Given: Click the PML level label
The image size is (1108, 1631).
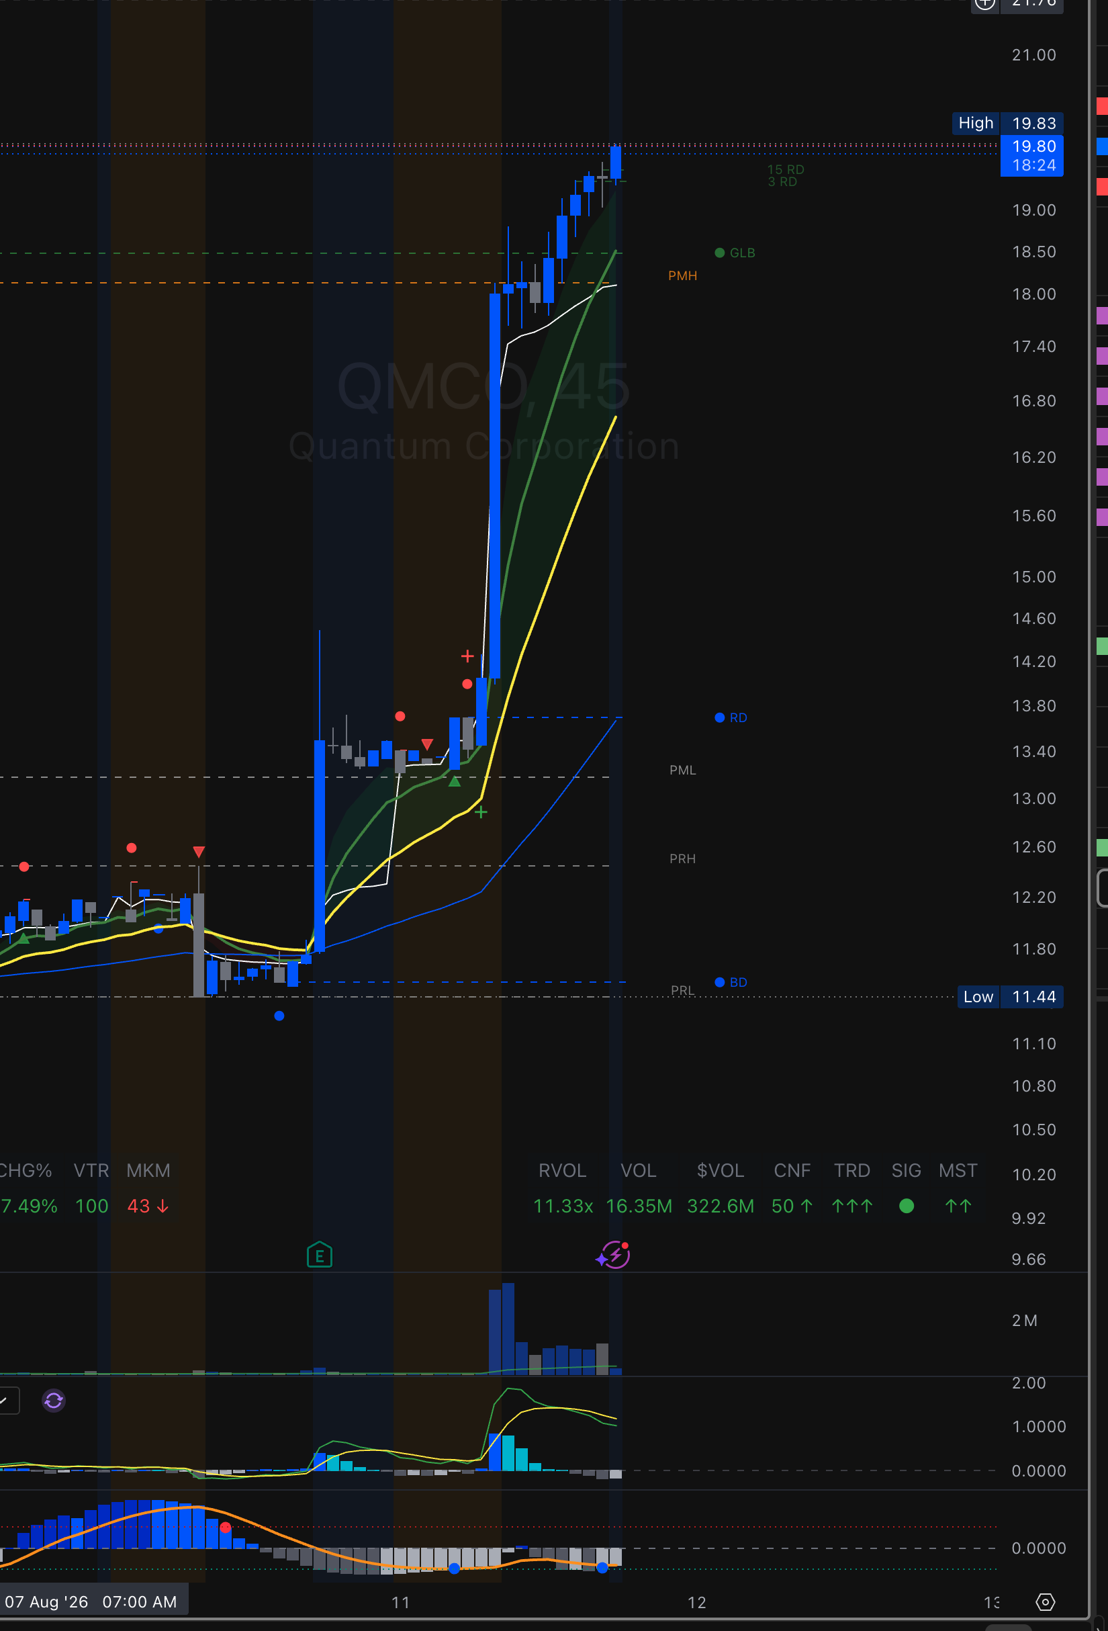Looking at the screenshot, I should (683, 770).
